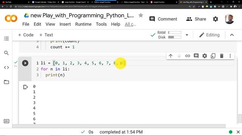Open notebook settings gear in header
This screenshot has width=242, height=136.
tap(216, 19)
